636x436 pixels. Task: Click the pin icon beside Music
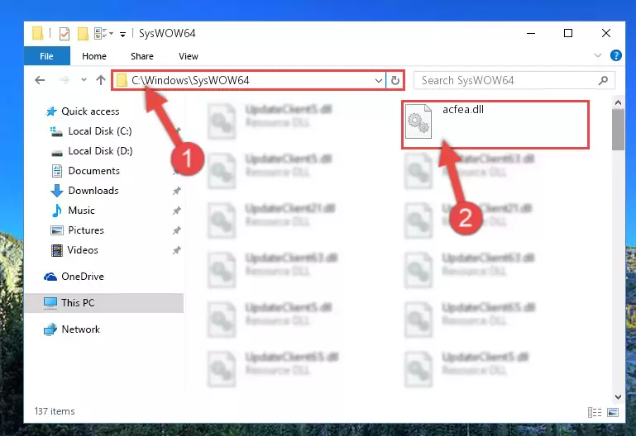[176, 211]
